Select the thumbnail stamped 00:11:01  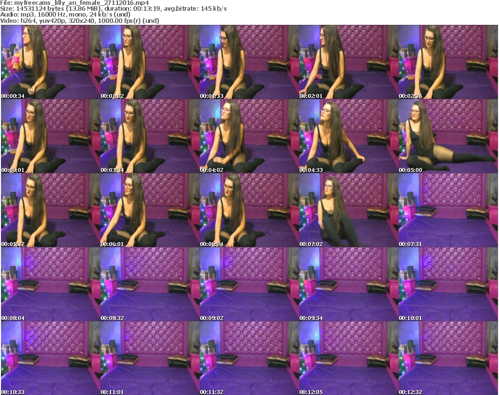point(150,358)
